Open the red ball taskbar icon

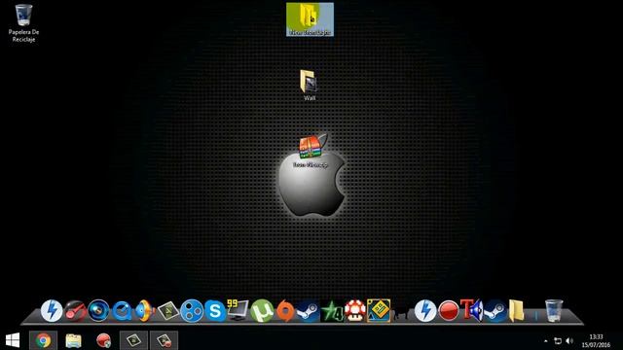pyautogui.click(x=104, y=340)
